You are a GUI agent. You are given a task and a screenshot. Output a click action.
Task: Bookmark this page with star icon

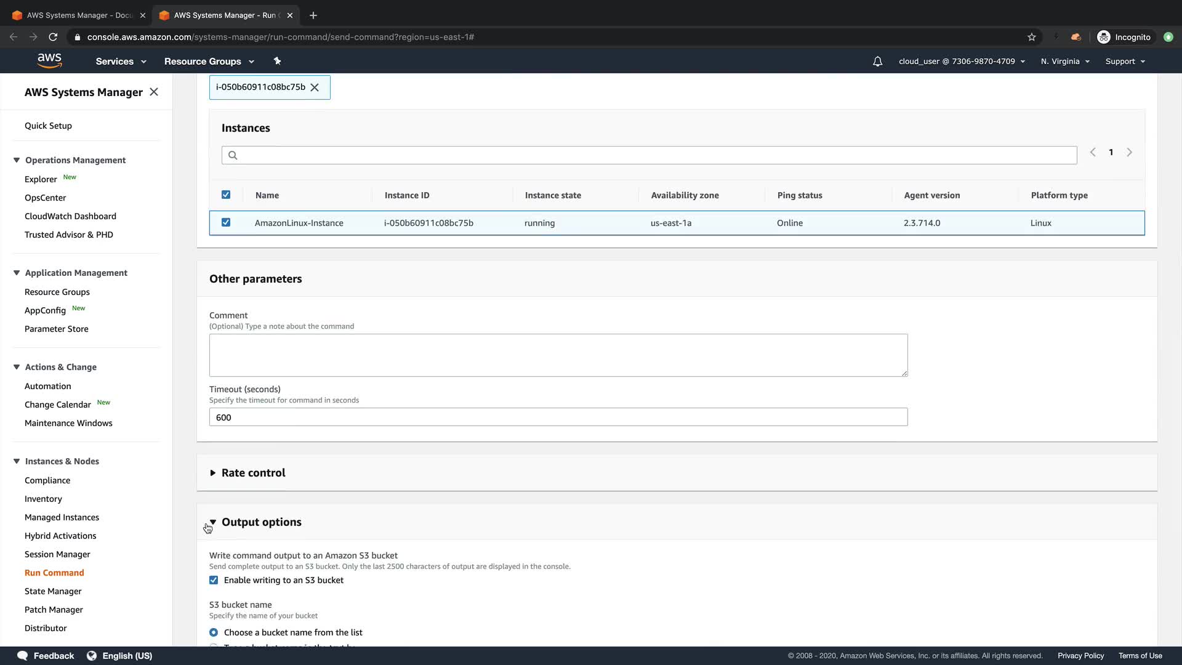pyautogui.click(x=1031, y=37)
